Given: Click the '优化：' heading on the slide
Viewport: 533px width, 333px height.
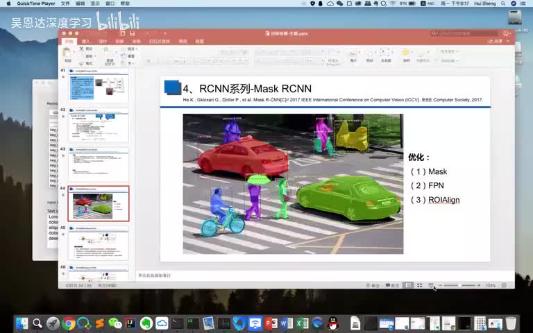Looking at the screenshot, I should coord(418,157).
